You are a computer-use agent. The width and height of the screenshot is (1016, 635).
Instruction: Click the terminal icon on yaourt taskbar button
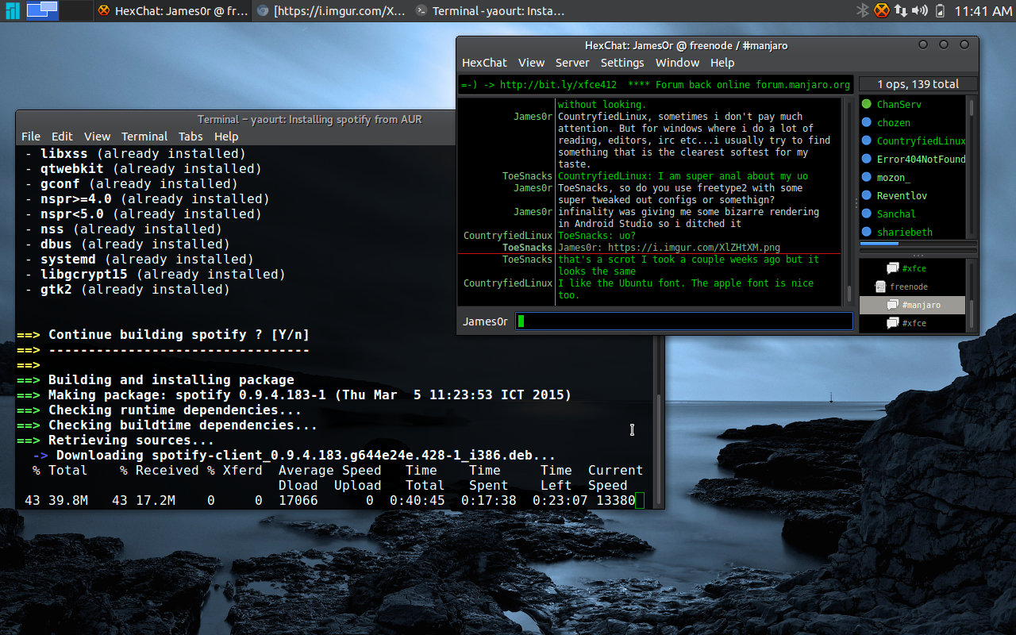click(x=421, y=10)
